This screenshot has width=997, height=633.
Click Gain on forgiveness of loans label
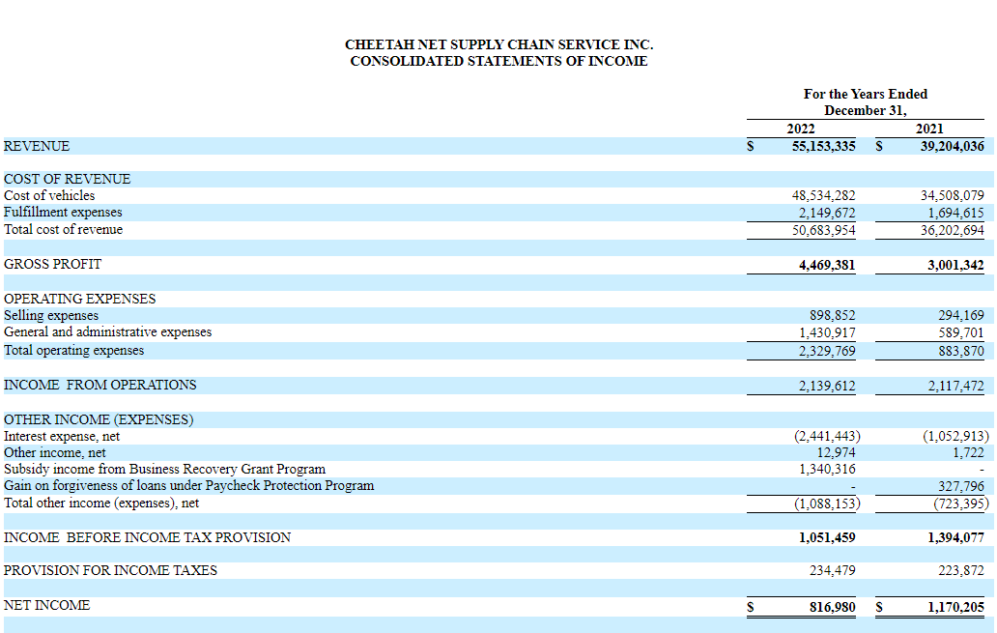[188, 486]
